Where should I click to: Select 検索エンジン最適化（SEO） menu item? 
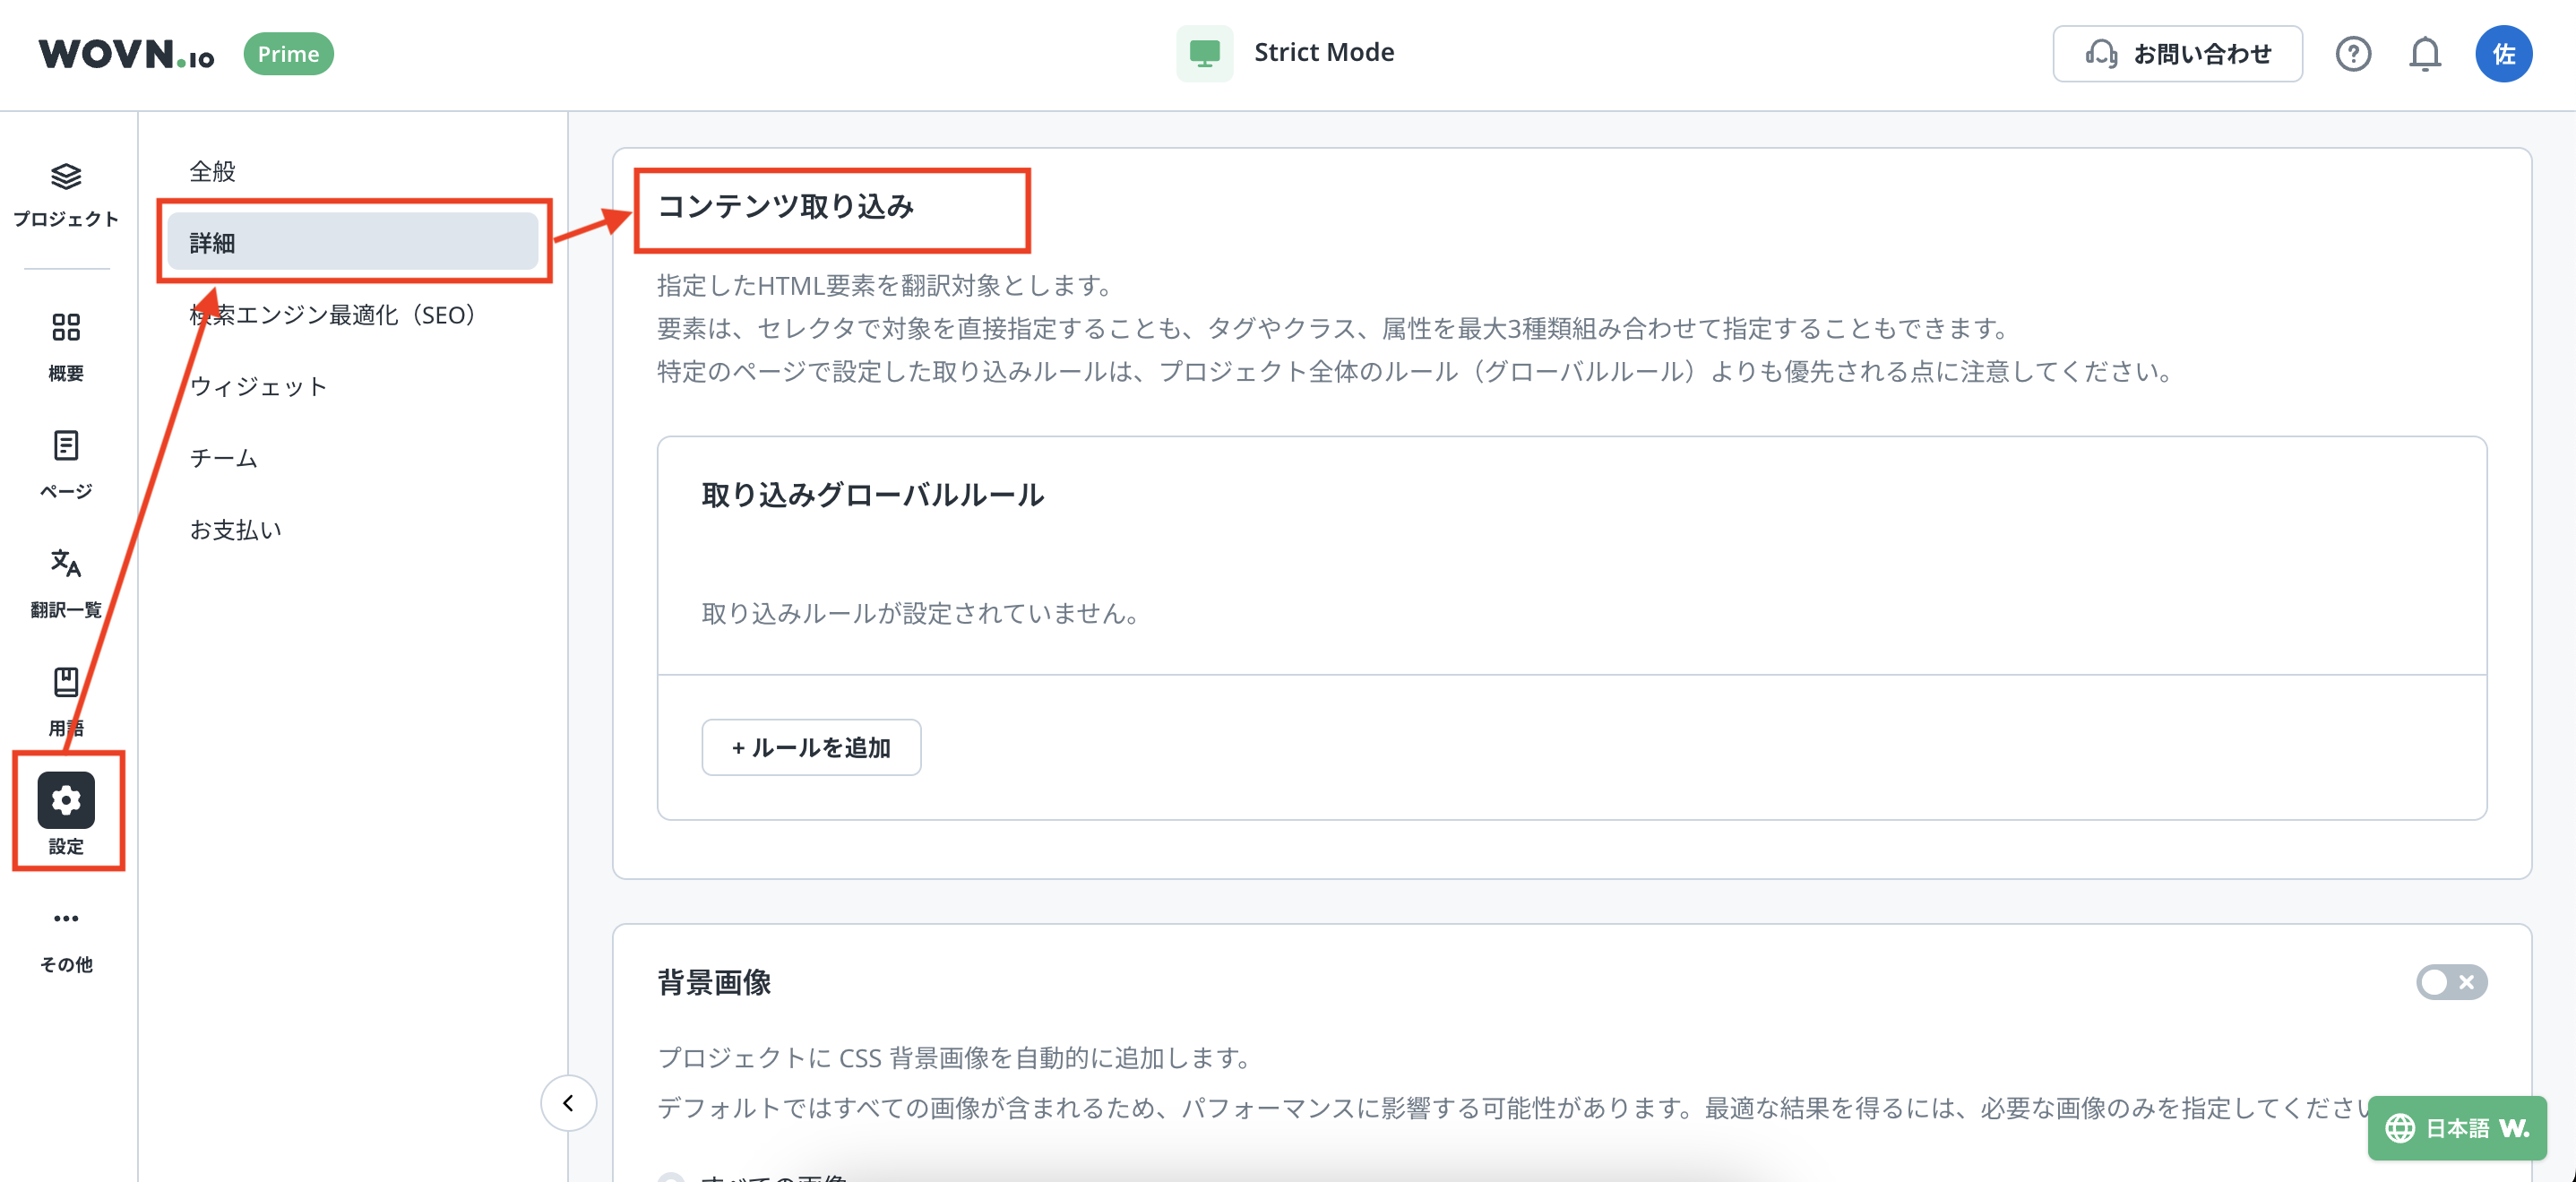coord(334,315)
